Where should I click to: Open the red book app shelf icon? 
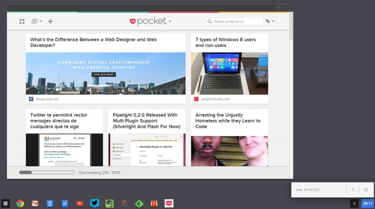[x=154, y=203]
